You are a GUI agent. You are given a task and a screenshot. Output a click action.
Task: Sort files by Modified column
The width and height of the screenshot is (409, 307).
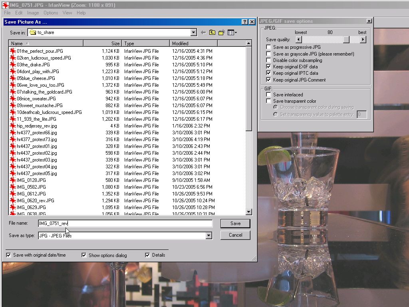(x=194, y=43)
